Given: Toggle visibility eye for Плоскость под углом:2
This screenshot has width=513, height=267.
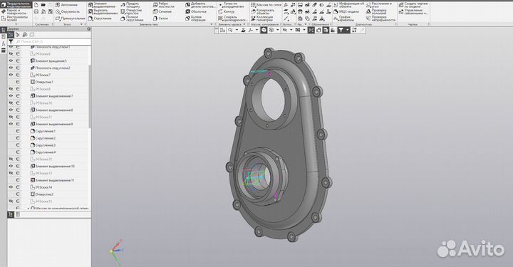Looking at the screenshot, I should [x=11, y=68].
